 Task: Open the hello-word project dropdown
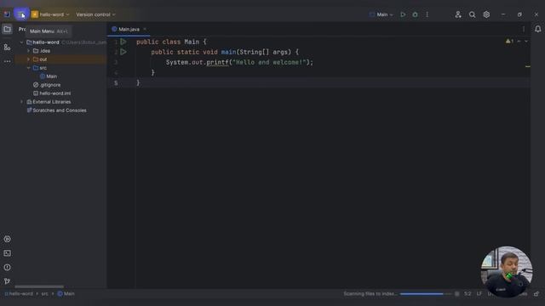click(x=50, y=14)
